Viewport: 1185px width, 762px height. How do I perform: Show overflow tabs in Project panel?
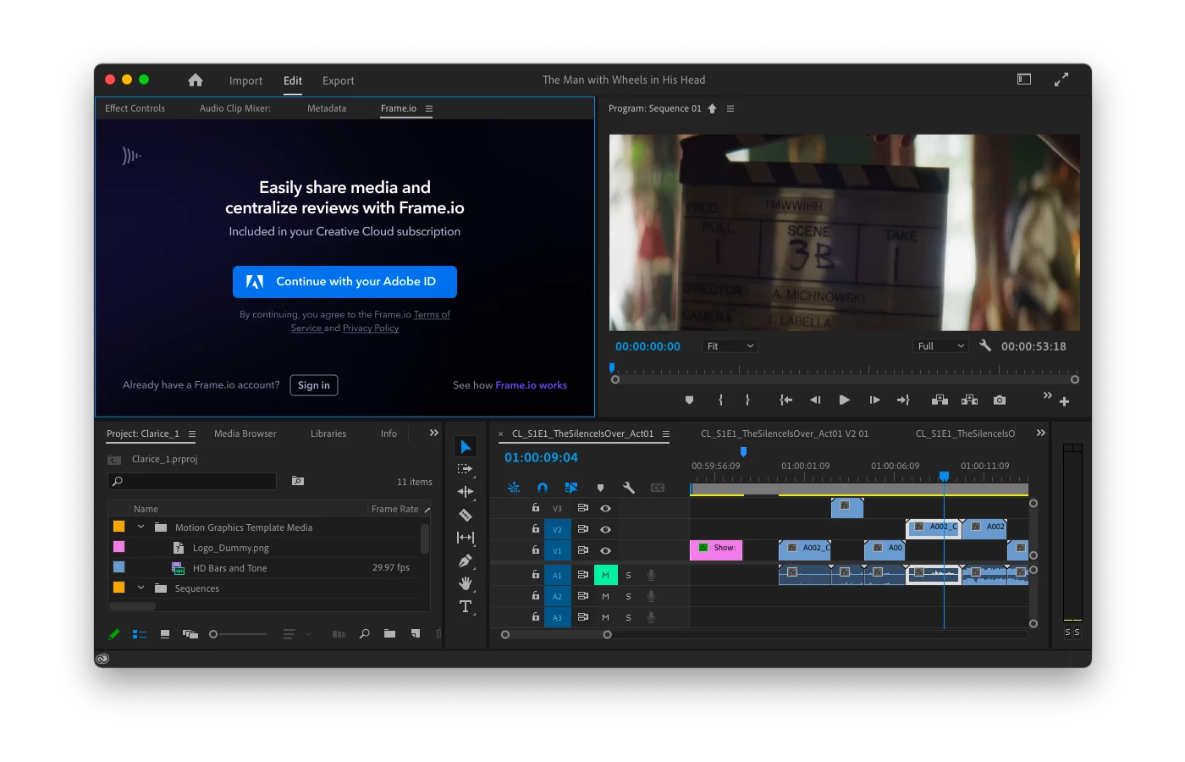point(434,433)
